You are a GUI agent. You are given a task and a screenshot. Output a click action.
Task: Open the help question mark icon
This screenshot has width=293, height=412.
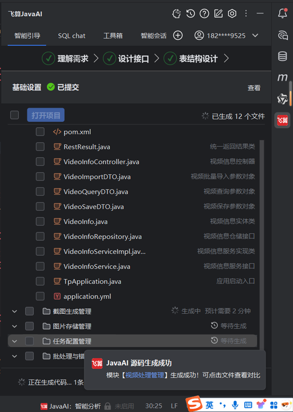[x=204, y=14]
